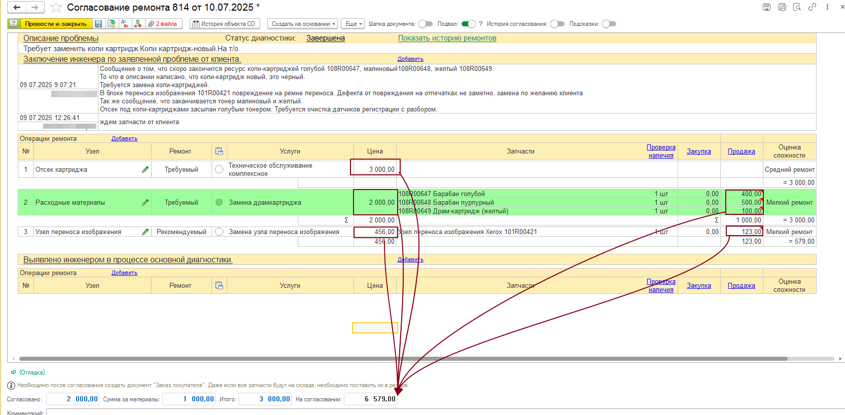Toggle green radio for 'Замена драмкартриджа'
Image resolution: width=845 pixels, height=415 pixels.
pos(219,203)
